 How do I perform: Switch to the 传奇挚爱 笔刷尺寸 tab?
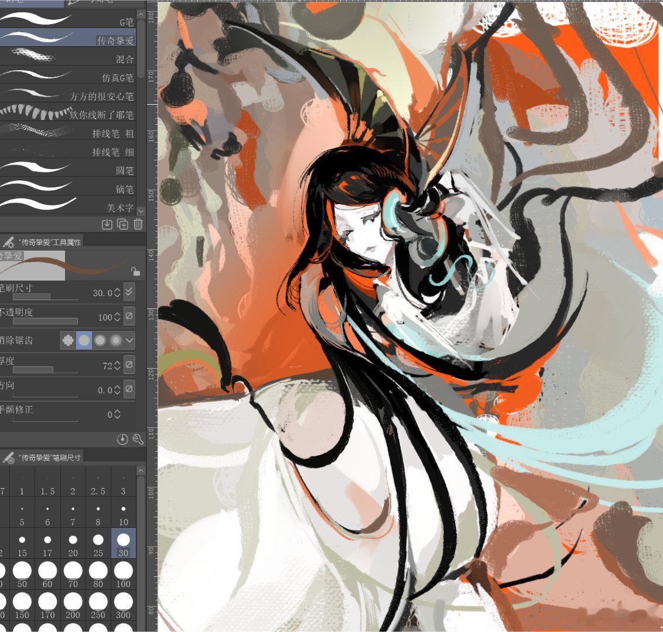[x=42, y=457]
